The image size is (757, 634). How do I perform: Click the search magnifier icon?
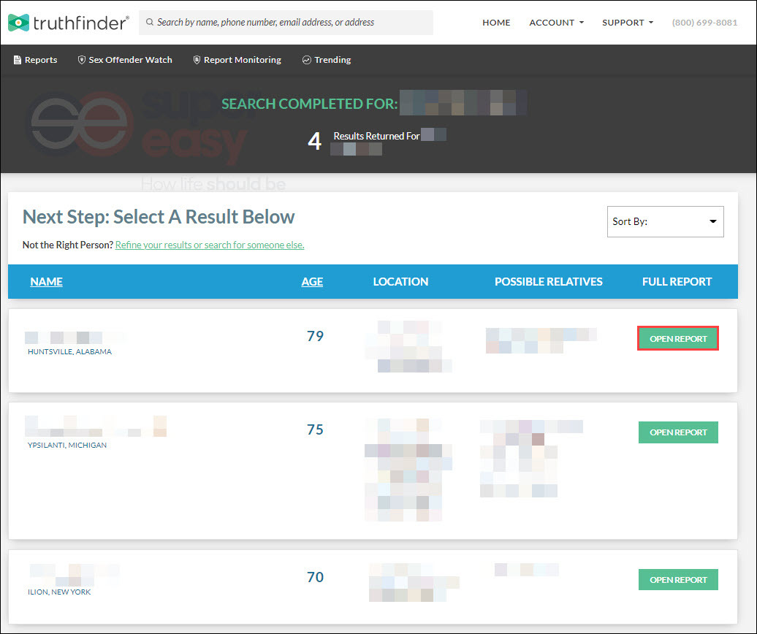[150, 22]
